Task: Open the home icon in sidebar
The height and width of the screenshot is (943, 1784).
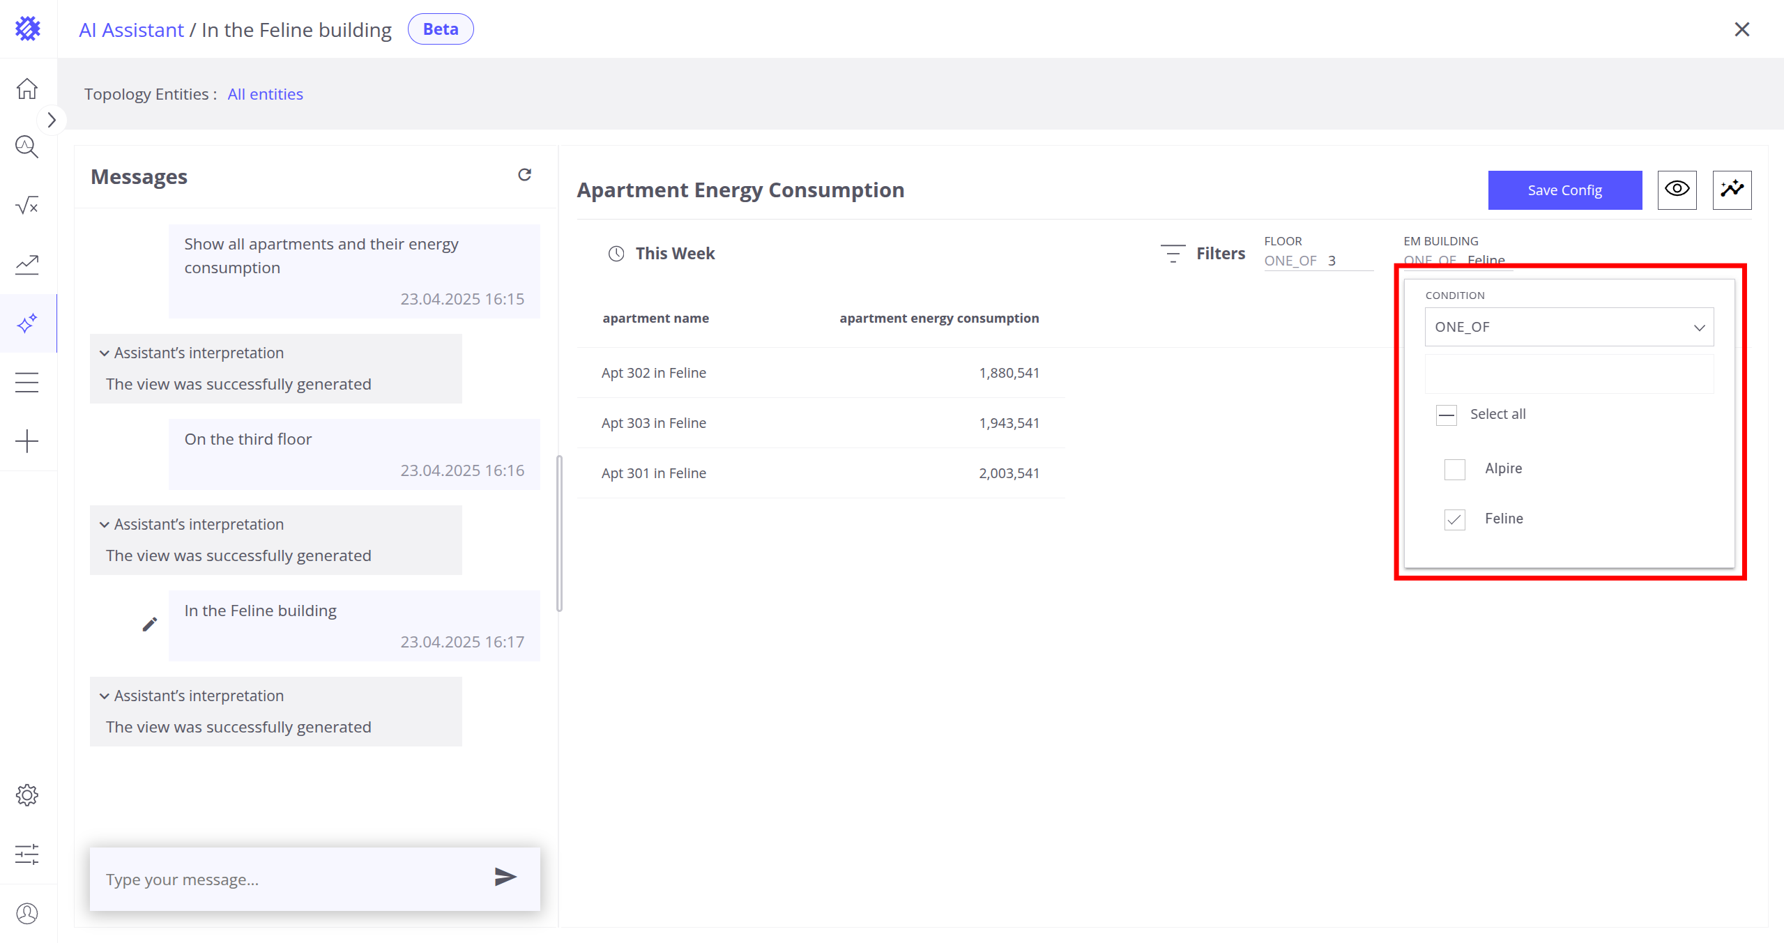Action: click(27, 89)
